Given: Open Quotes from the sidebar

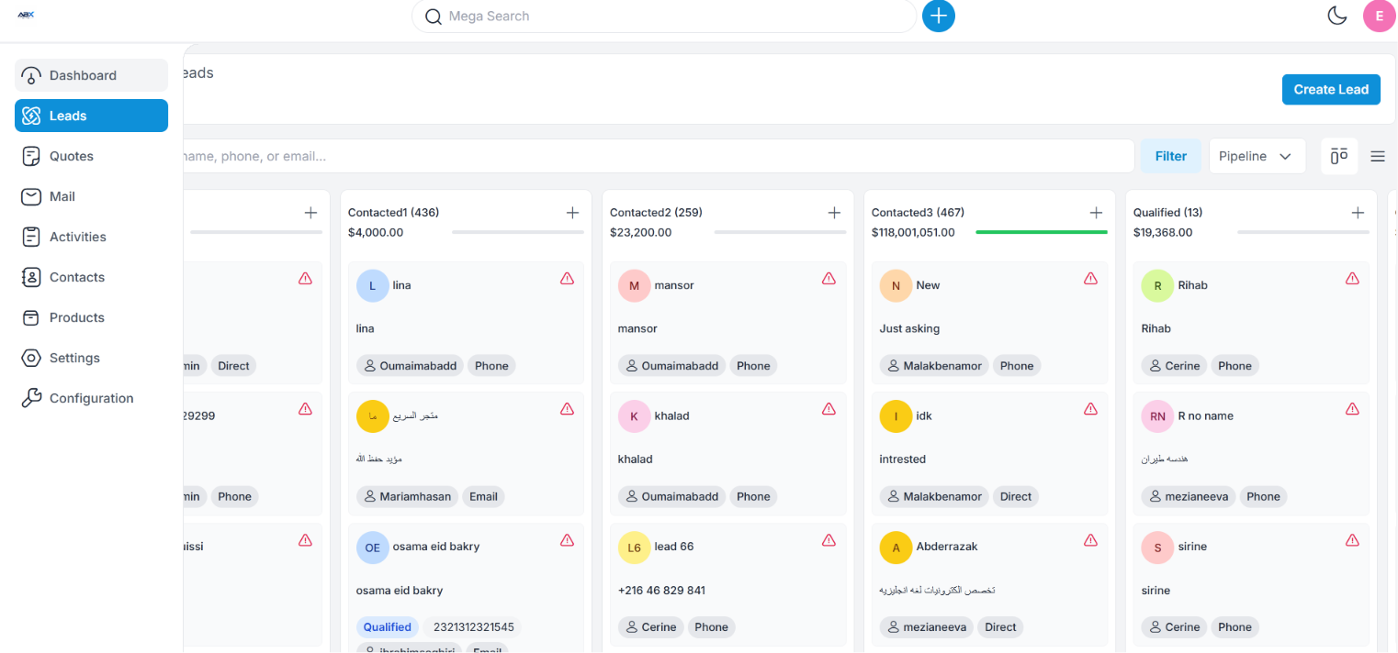Looking at the screenshot, I should [x=91, y=156].
